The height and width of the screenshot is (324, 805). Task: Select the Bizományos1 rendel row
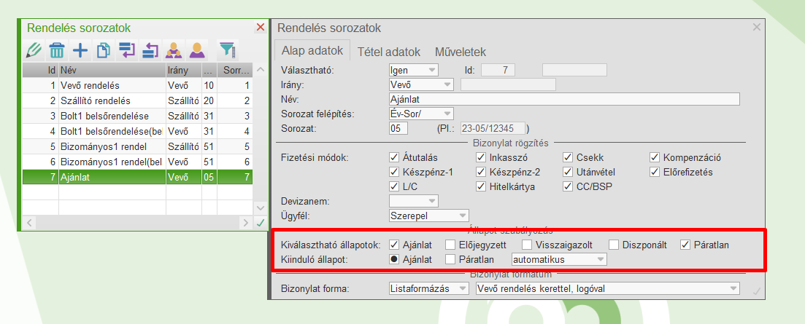[138, 146]
